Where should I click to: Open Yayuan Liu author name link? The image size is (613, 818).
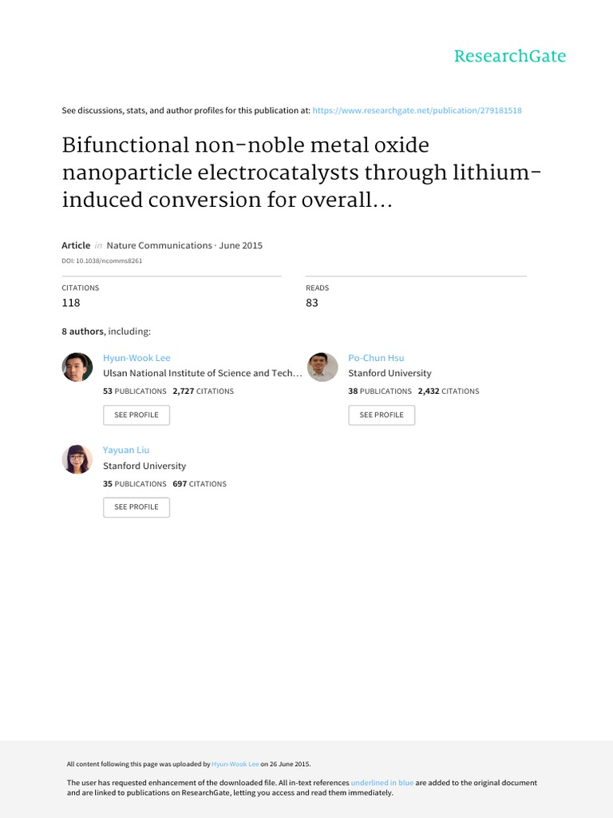tap(126, 450)
